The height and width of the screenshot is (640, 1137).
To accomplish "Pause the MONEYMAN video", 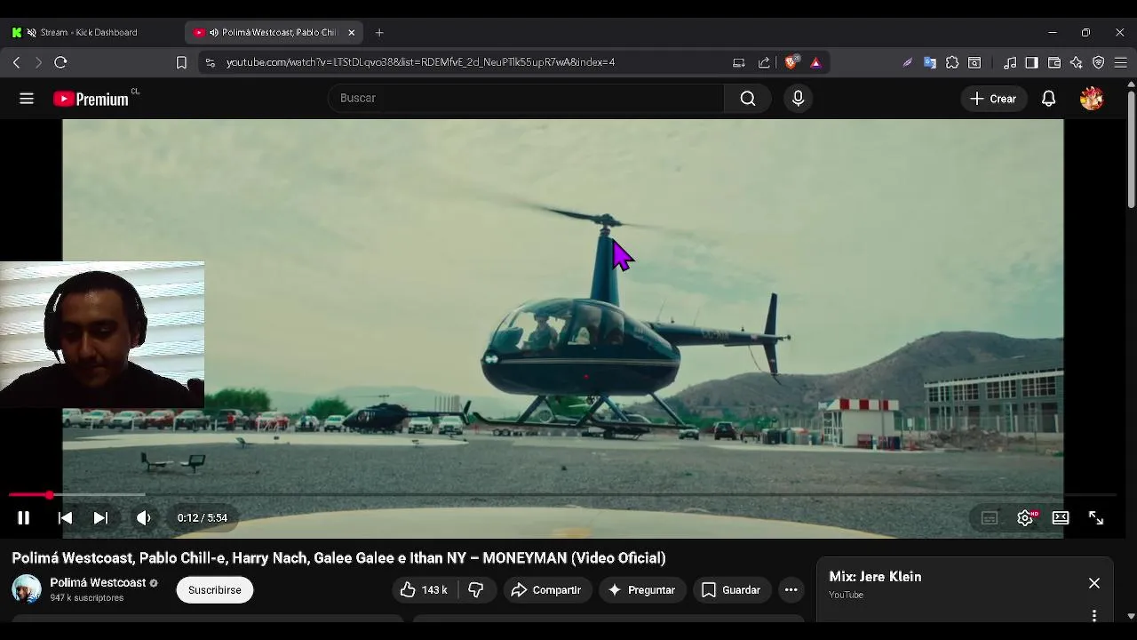I will (x=23, y=517).
